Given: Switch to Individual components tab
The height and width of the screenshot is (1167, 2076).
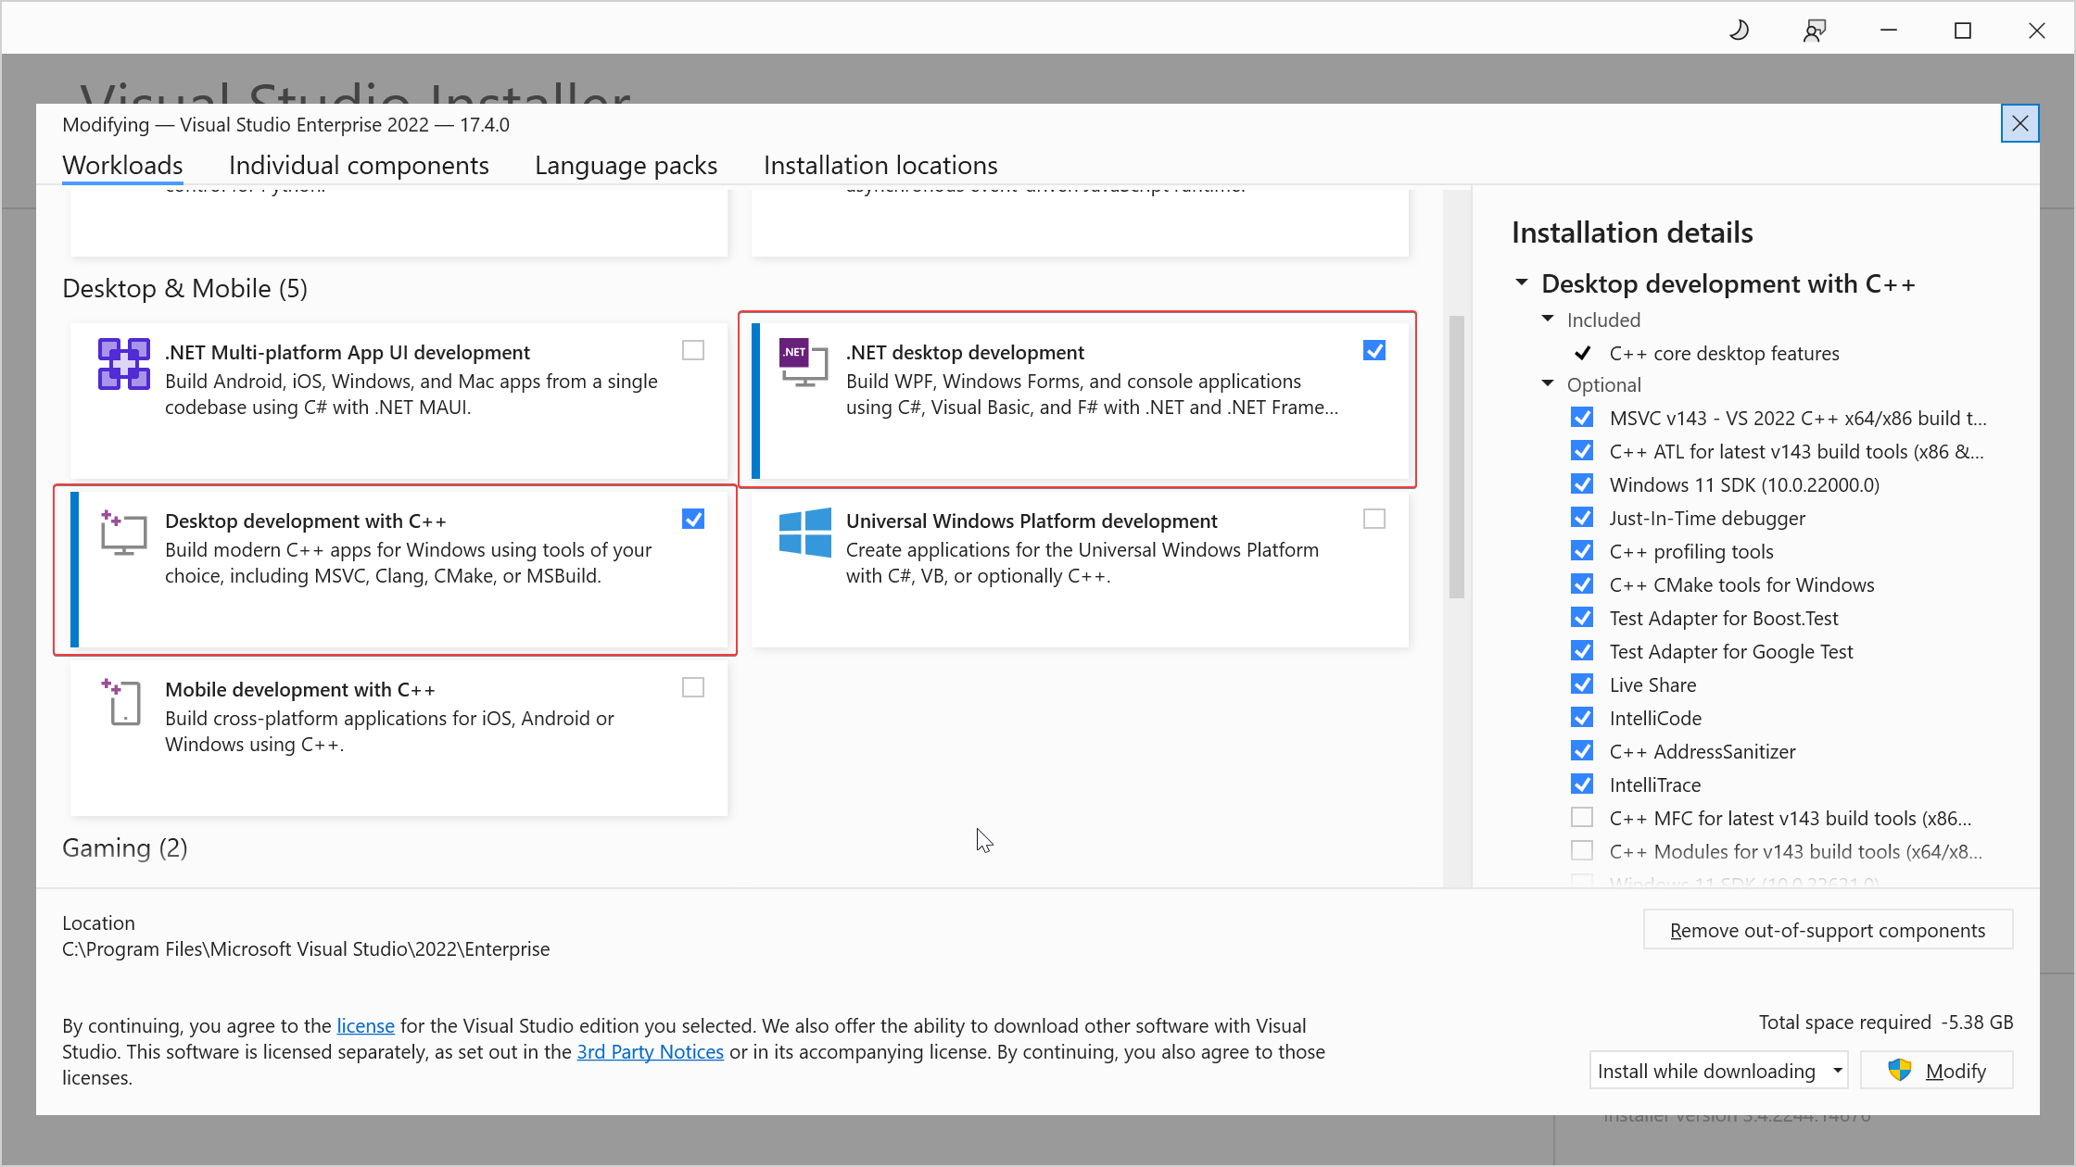Looking at the screenshot, I should click(x=359, y=165).
